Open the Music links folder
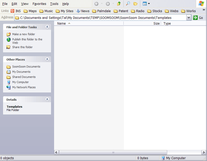 point(46,11)
